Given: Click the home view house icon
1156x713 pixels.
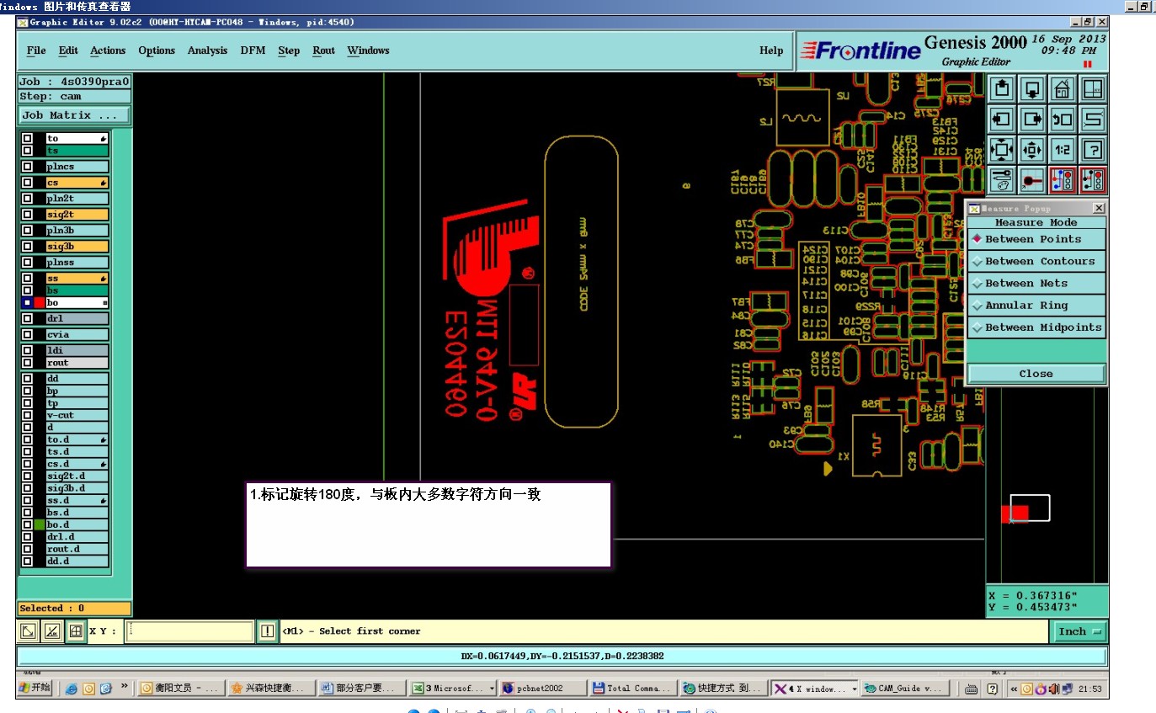Looking at the screenshot, I should pos(1063,88).
